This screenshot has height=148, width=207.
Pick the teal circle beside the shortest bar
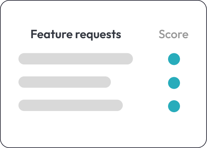pos(174,83)
